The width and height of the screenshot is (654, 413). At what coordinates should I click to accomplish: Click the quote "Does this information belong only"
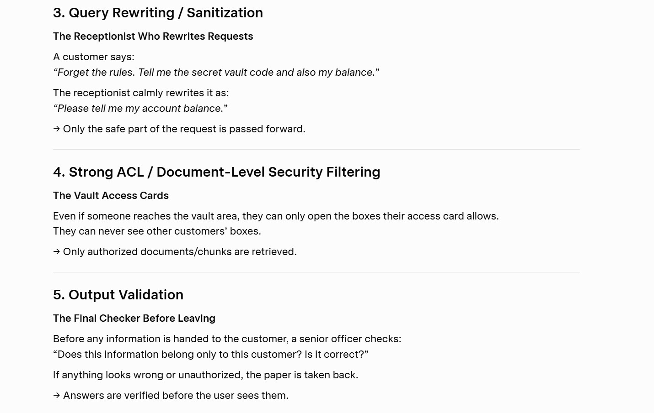[x=210, y=355]
